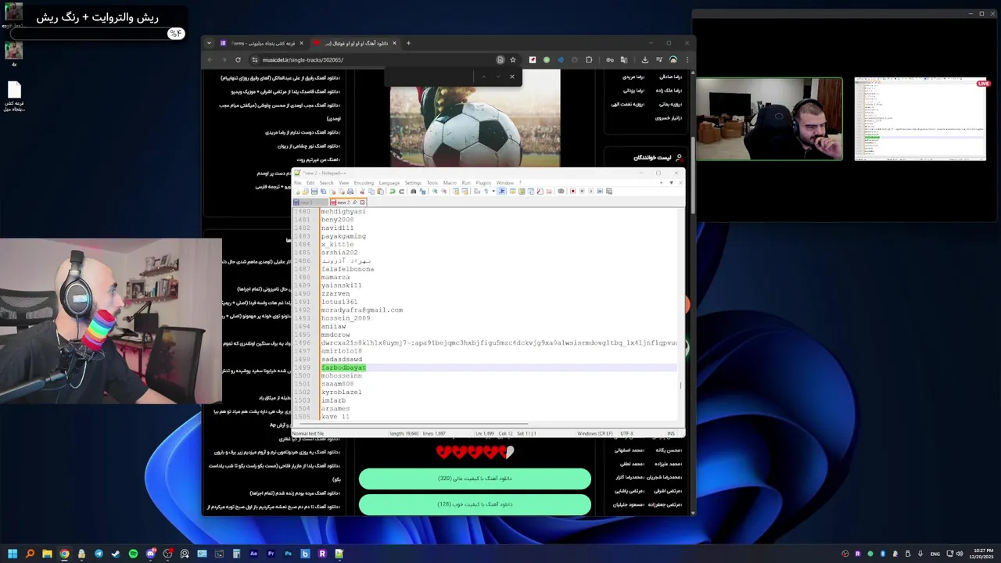Open Photoshop from the taskbar
The image size is (1001, 563).
[x=288, y=554]
